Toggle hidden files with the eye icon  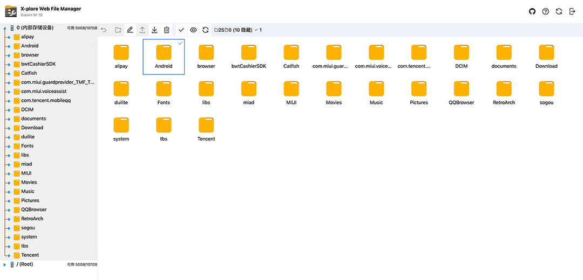(193, 30)
